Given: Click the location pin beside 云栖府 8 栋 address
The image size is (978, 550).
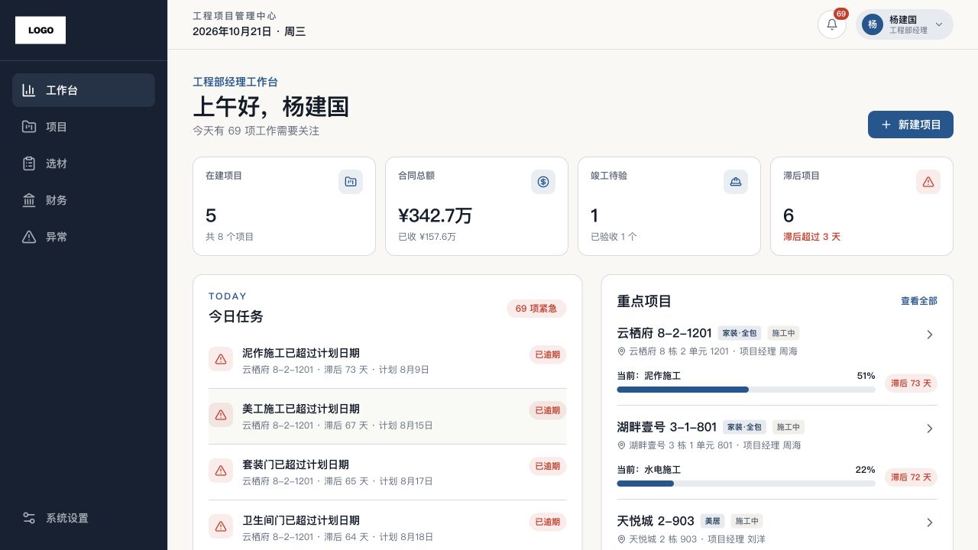Looking at the screenshot, I should (621, 351).
